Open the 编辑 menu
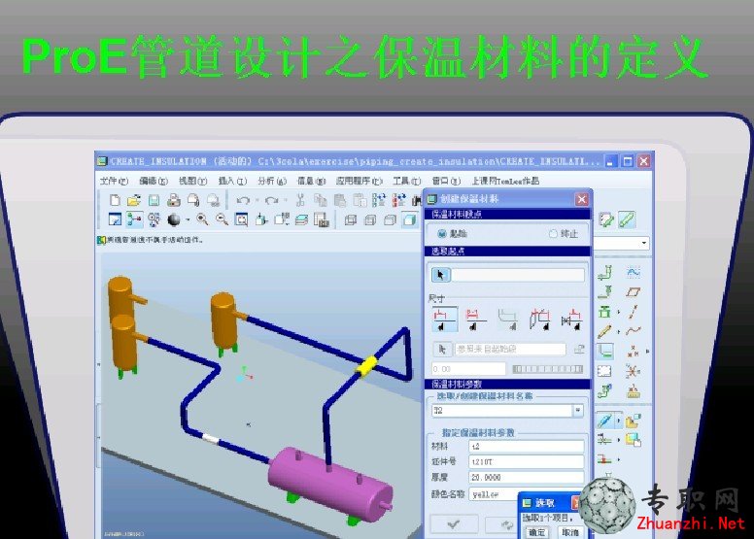Image resolution: width=754 pixels, height=539 pixels. 154,181
